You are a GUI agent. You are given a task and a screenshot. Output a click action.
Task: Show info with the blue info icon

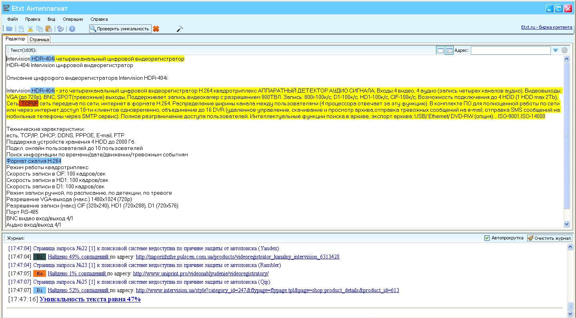72,29
